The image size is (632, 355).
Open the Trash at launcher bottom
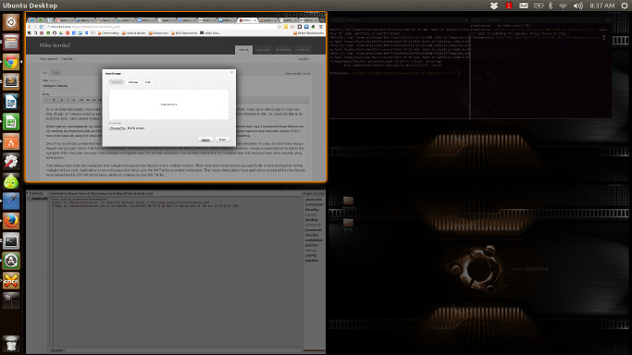[11, 343]
